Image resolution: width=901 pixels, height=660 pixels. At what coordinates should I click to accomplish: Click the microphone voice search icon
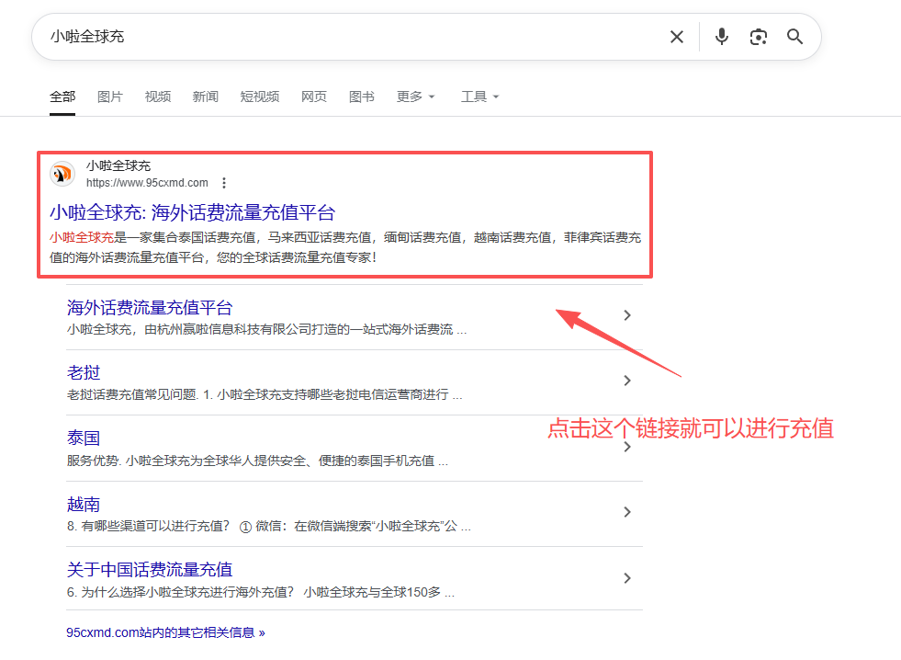722,37
